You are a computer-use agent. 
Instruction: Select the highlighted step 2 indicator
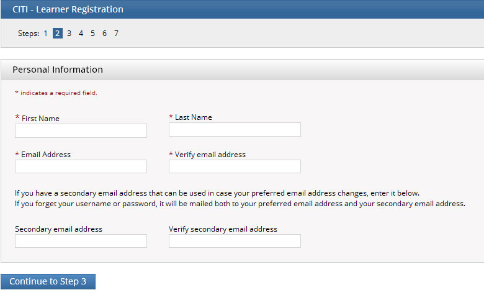(57, 34)
